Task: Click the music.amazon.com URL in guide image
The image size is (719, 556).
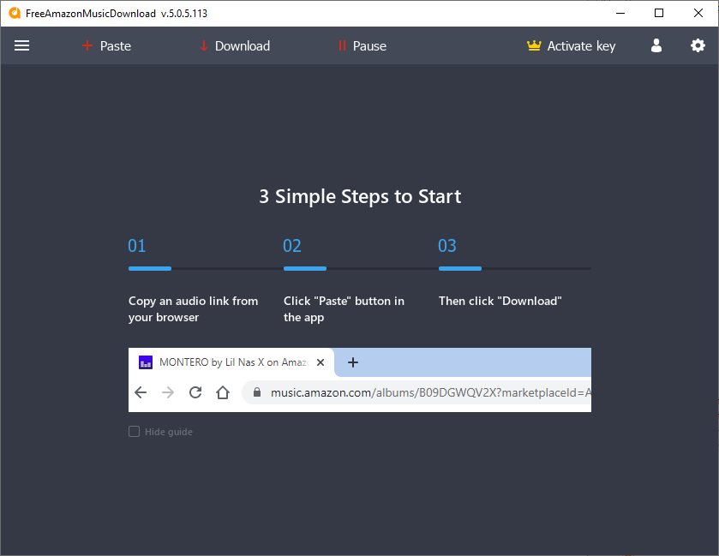Action: [x=430, y=392]
